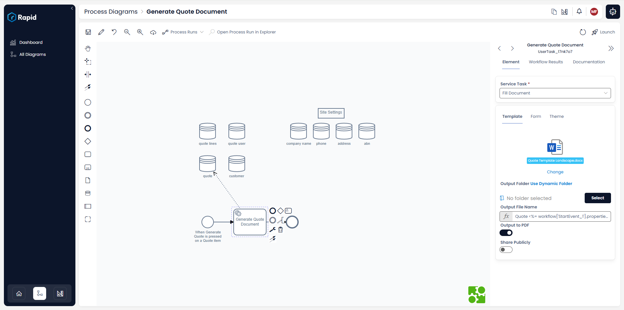Click the pencil edit icon in toolbar

click(x=101, y=32)
